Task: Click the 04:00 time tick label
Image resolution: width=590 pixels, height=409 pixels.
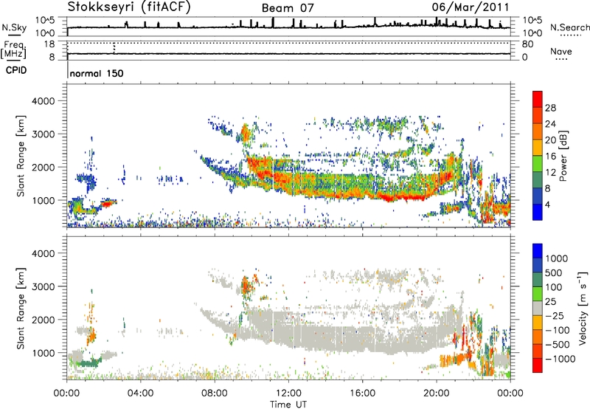Action: tap(141, 393)
